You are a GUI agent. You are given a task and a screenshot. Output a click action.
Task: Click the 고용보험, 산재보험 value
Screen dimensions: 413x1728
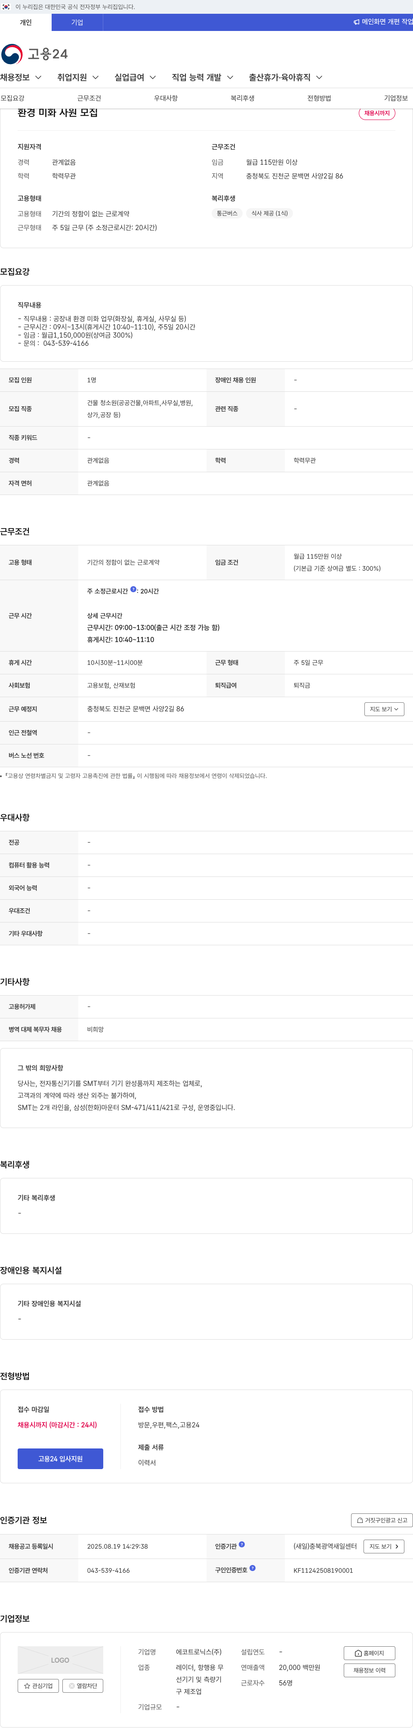point(111,686)
